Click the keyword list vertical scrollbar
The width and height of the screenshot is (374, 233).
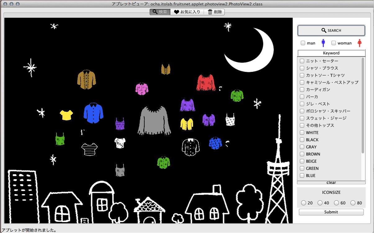tap(363, 106)
